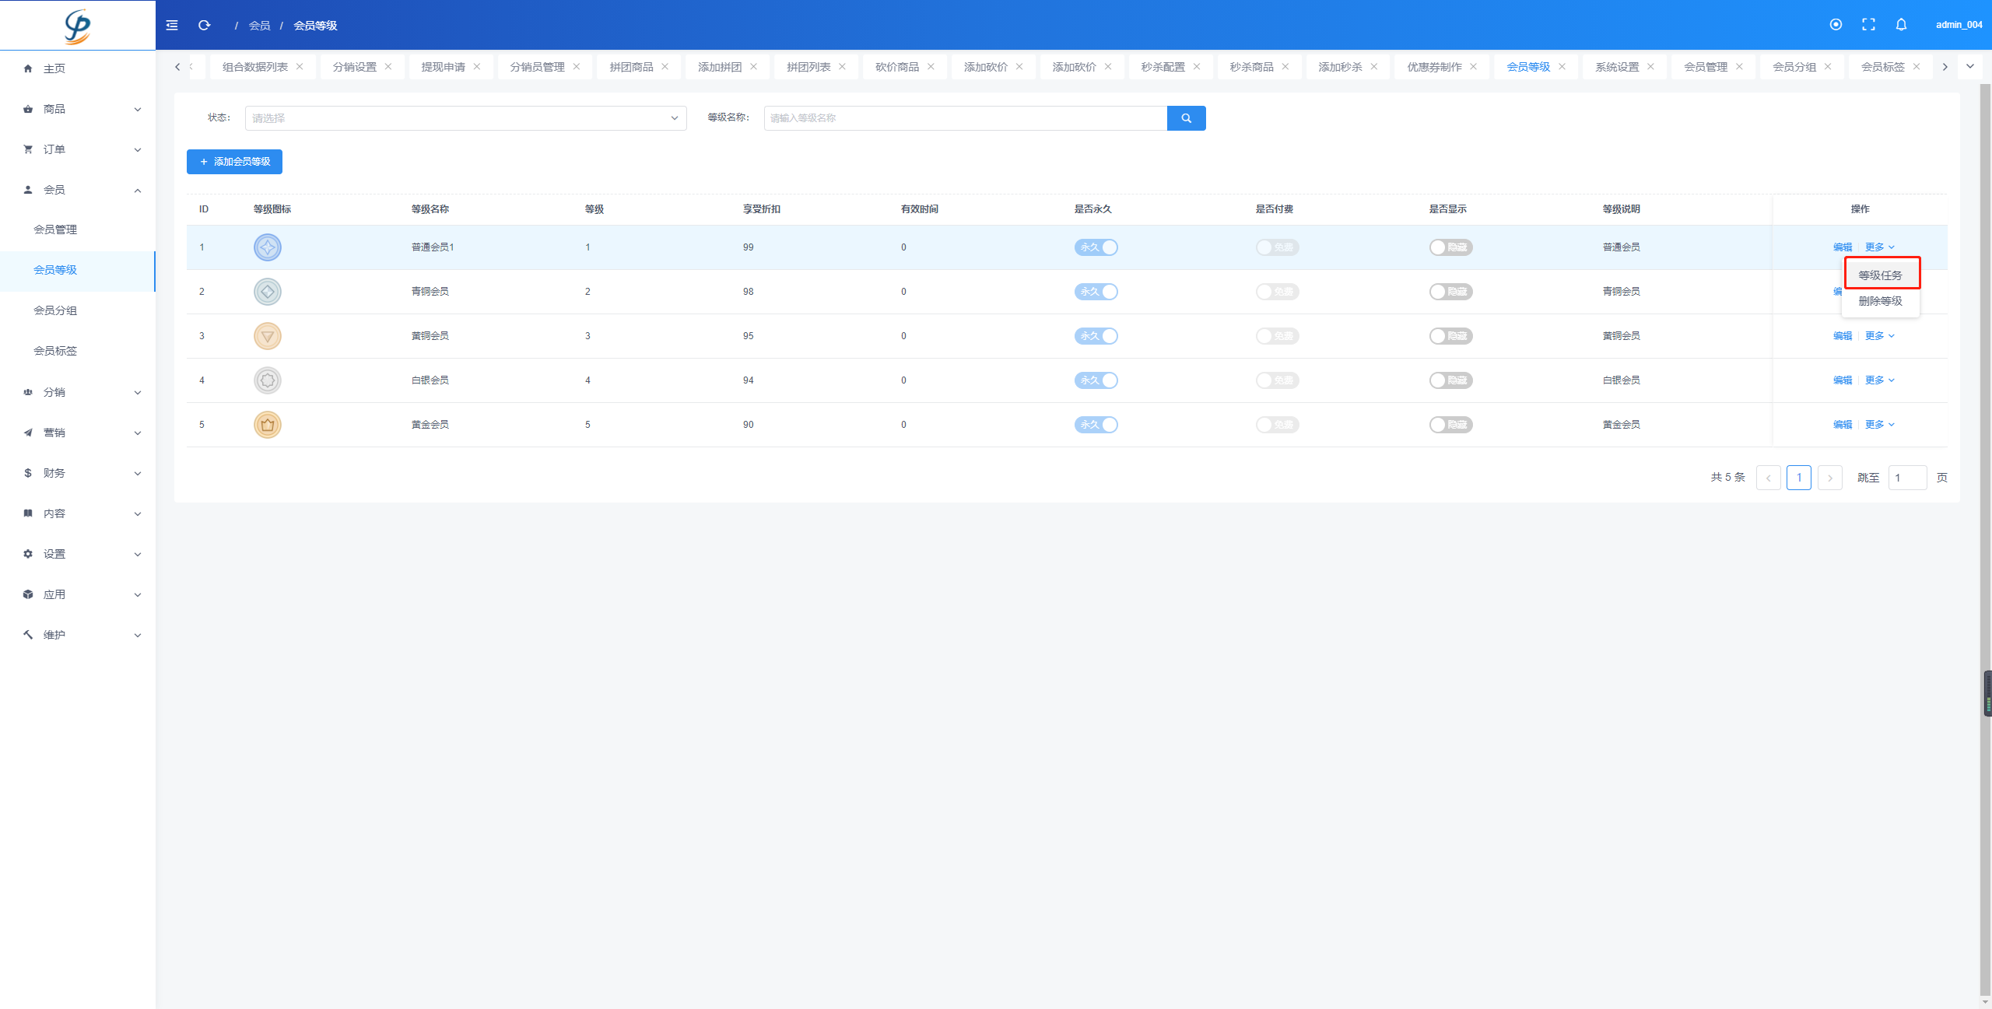Select 删除等级 from the dropdown menu

(x=1880, y=301)
